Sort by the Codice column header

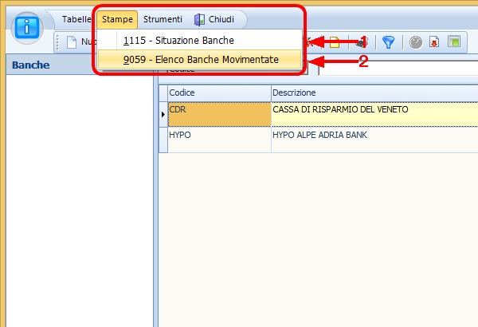tap(218, 93)
